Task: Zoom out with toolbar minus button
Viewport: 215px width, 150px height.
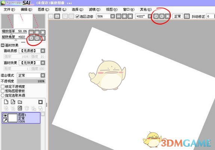Action: [119, 16]
